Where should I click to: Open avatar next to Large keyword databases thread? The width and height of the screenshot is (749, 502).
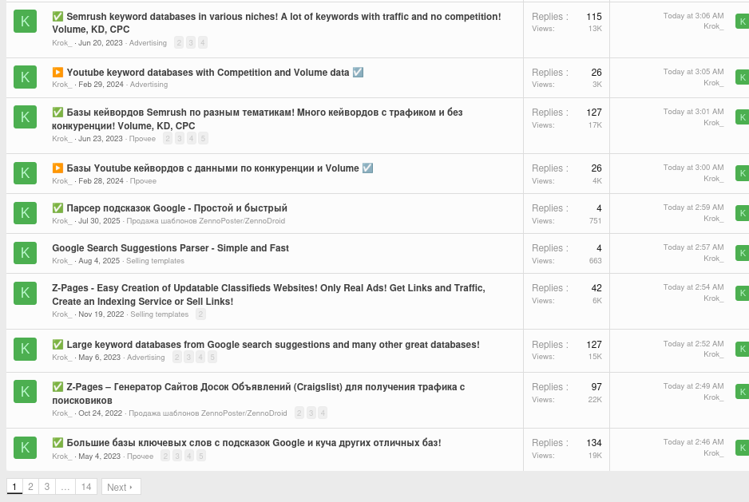click(x=25, y=350)
